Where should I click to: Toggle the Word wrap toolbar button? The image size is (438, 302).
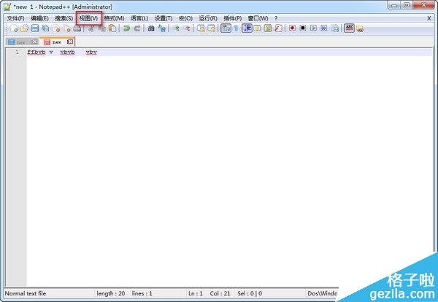(226, 28)
